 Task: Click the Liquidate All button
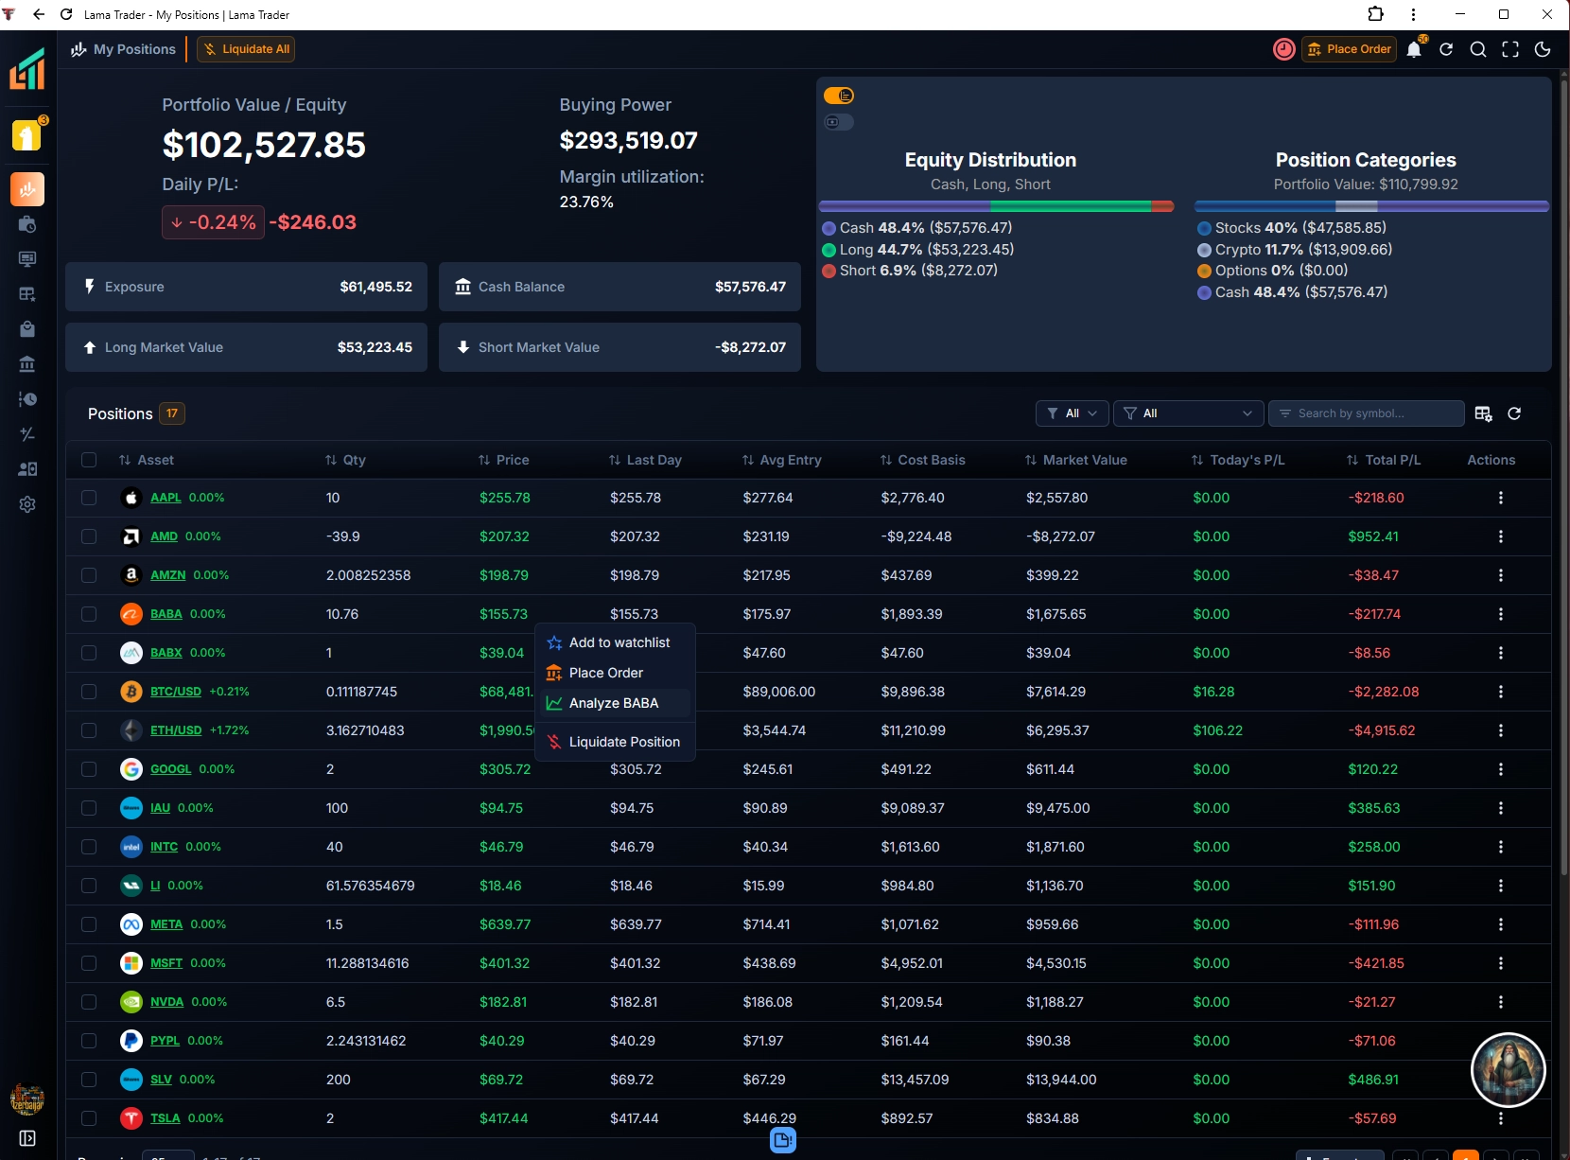pos(246,49)
